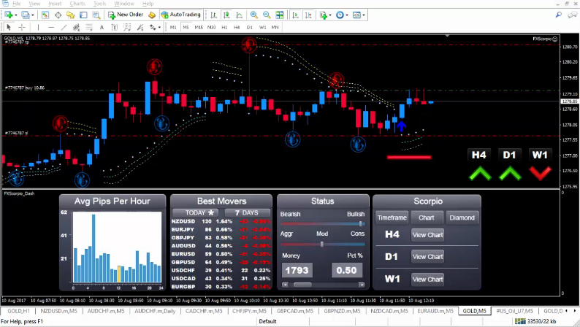Screen dimensions: 580x327
Task: Switch chart to candlesticks icon
Action: point(226,15)
